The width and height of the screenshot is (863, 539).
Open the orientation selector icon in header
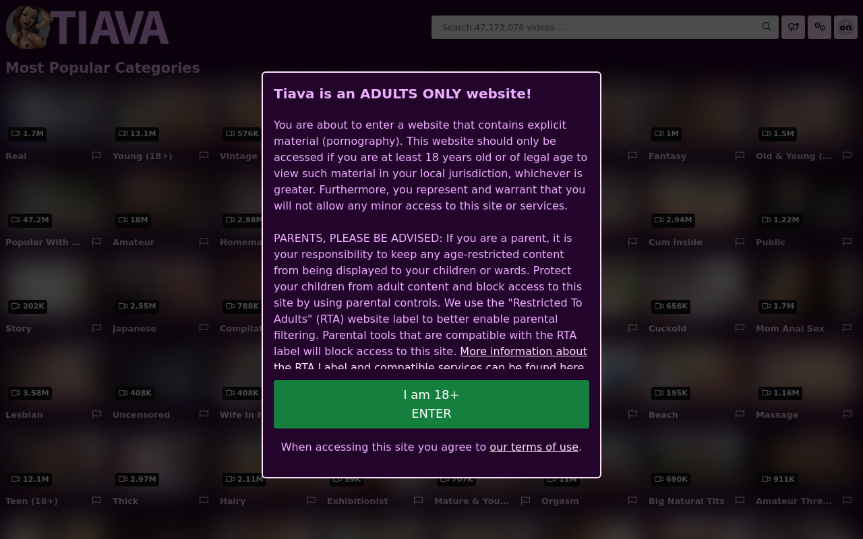pyautogui.click(x=793, y=27)
